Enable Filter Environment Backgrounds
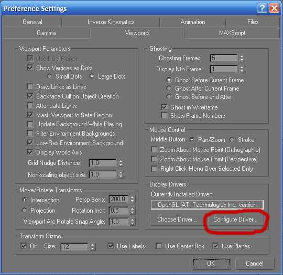283x275 pixels. [x=30, y=134]
